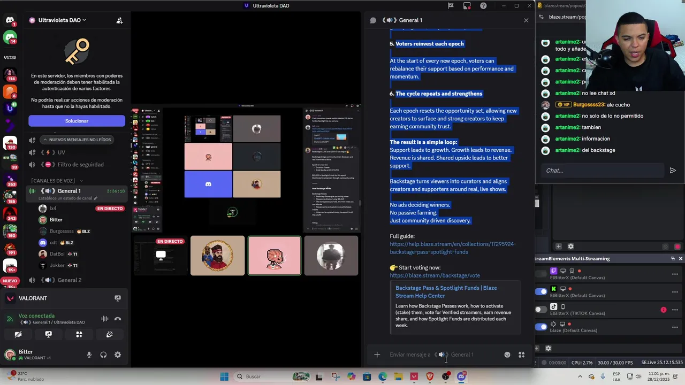Open Discord user settings gear
Image resolution: width=685 pixels, height=385 pixels.
tap(118, 355)
